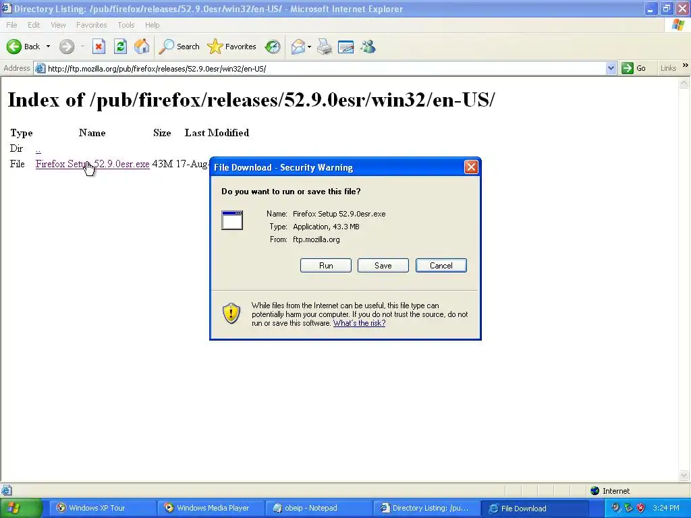The image size is (691, 518).
Task: Click the vertical scrollbar down arrow
Action: coord(684,476)
